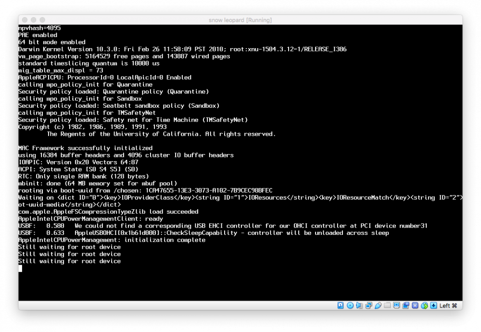Click the 'Copyright (c) 1982, 1986' line
Image resolution: width=481 pixels, height=332 pixels.
pos(92,127)
